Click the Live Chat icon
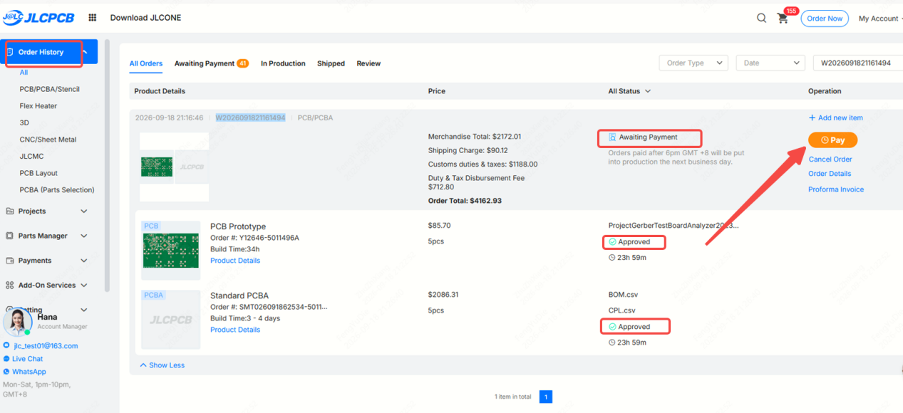The image size is (903, 413). pos(6,359)
